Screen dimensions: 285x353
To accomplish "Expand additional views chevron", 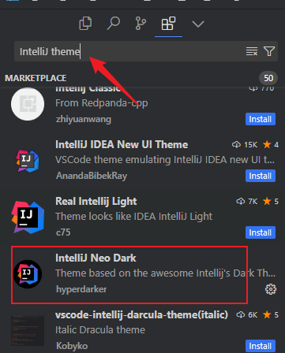I will coord(198,24).
